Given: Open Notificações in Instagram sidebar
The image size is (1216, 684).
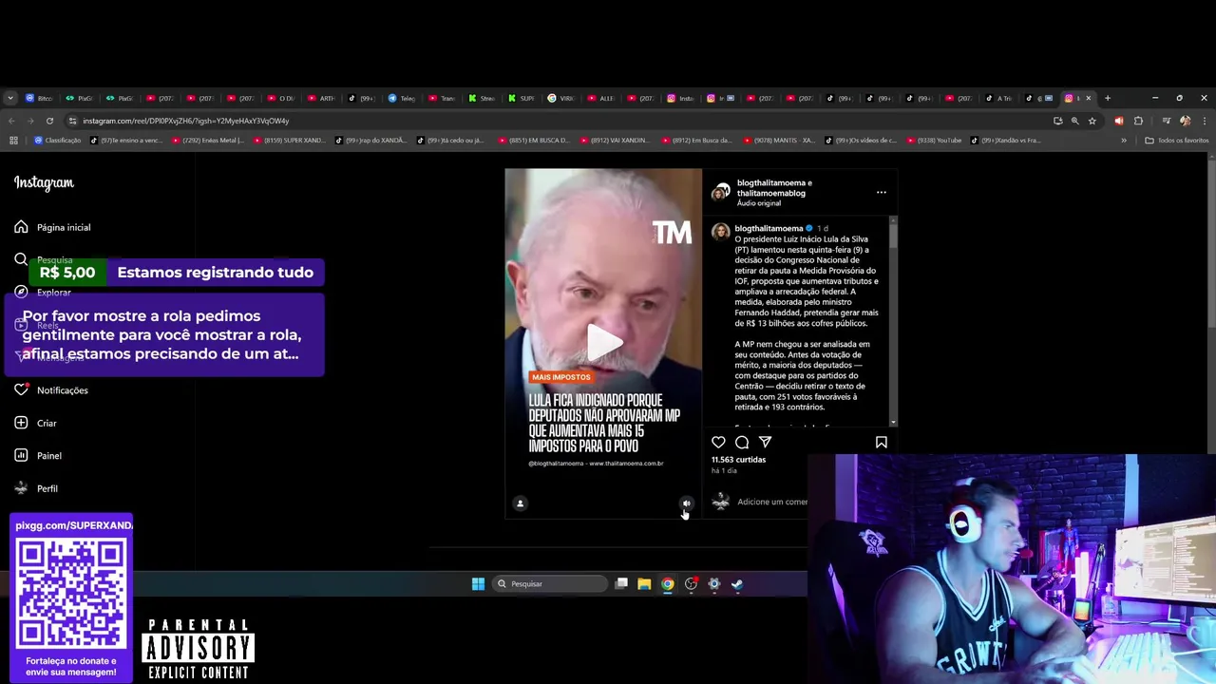Looking at the screenshot, I should (x=51, y=390).
